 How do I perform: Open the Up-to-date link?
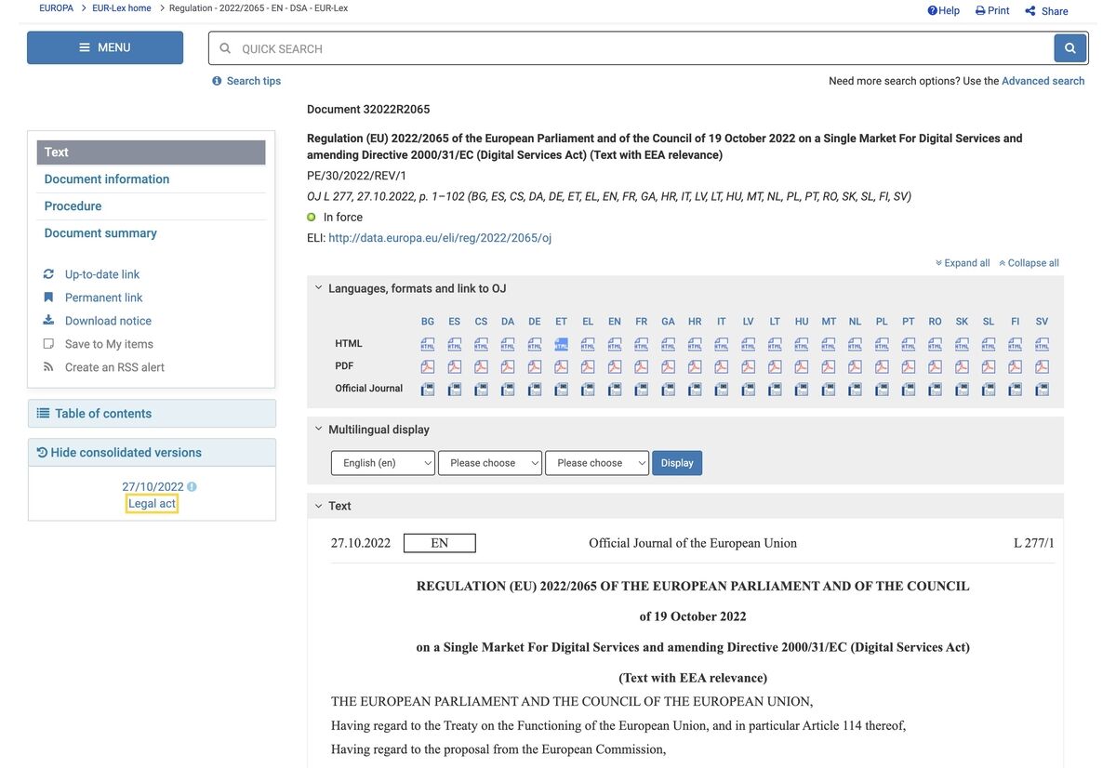102,274
